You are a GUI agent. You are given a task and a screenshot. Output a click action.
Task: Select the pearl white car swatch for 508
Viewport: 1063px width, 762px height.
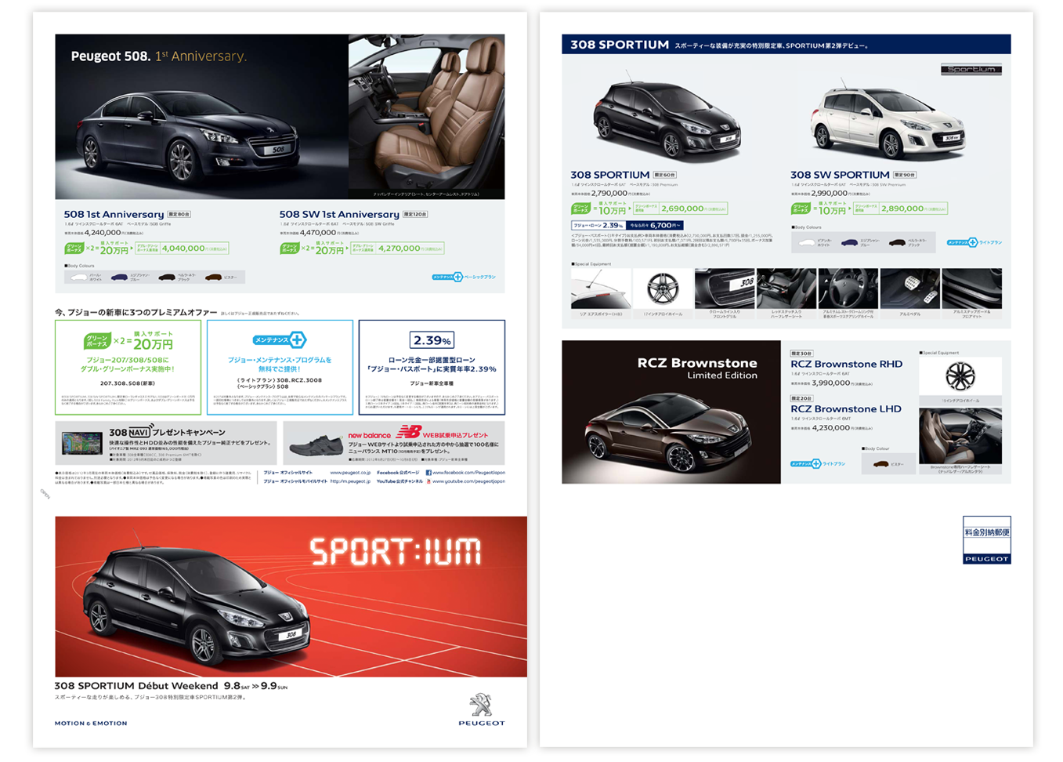79,277
